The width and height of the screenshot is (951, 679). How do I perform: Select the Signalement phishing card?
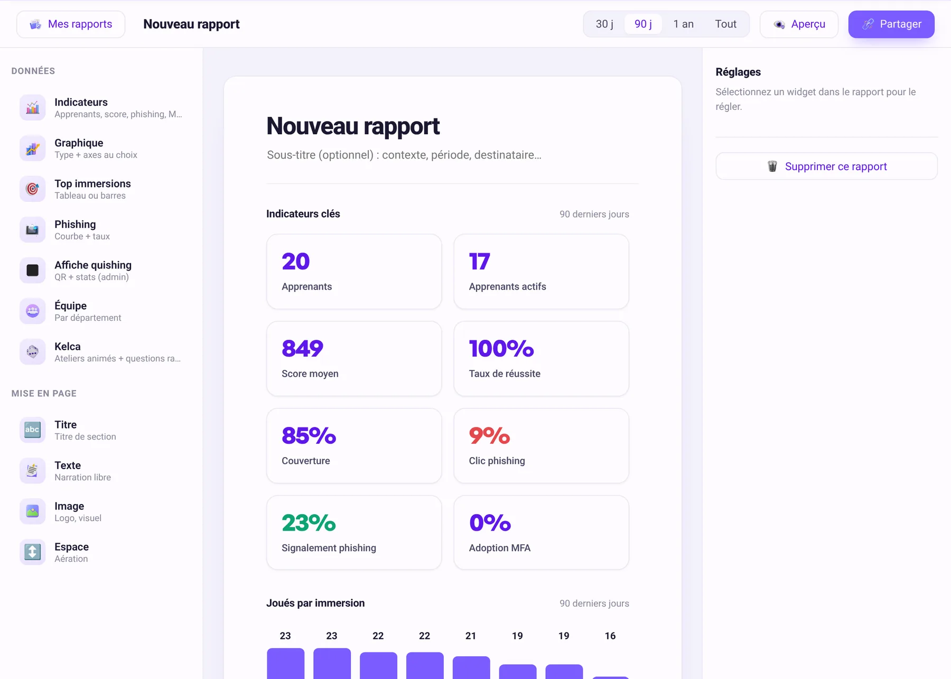[x=354, y=533]
